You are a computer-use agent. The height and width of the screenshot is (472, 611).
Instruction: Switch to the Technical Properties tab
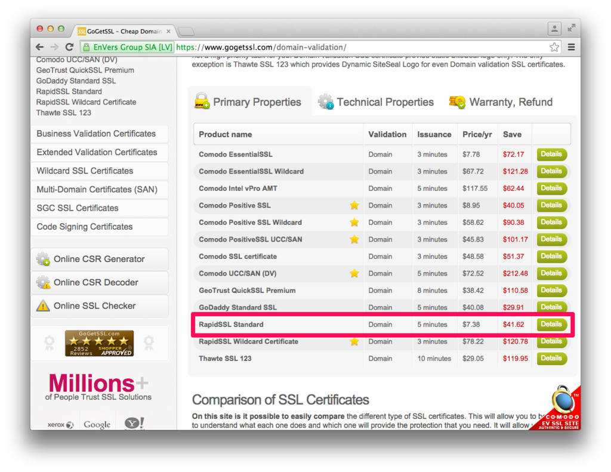[x=376, y=101]
